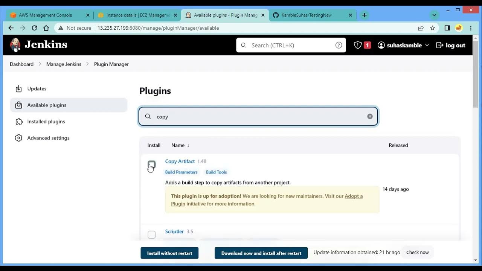
Task: Open the browser home page
Action: click(46, 28)
